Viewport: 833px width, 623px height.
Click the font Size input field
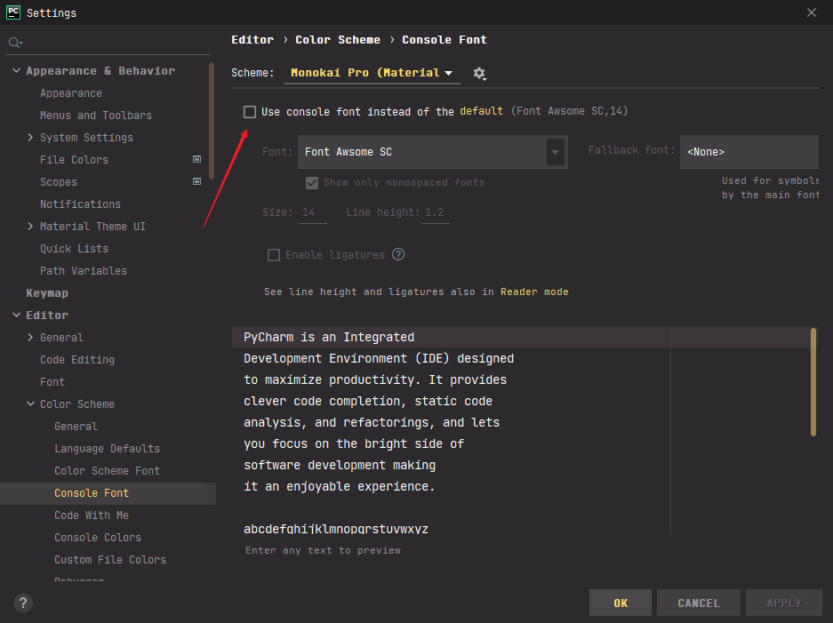(312, 213)
